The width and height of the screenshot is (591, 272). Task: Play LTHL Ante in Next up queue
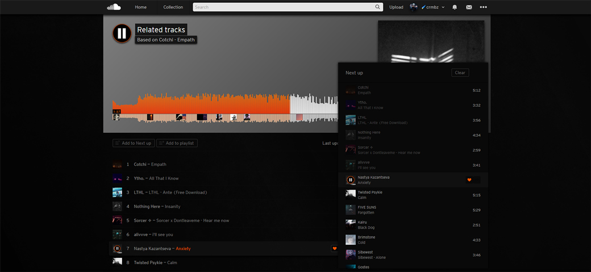413,120
